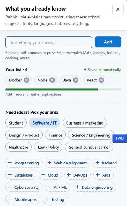
Task: Click the green progress bar
Action: pyautogui.click(x=63, y=90)
